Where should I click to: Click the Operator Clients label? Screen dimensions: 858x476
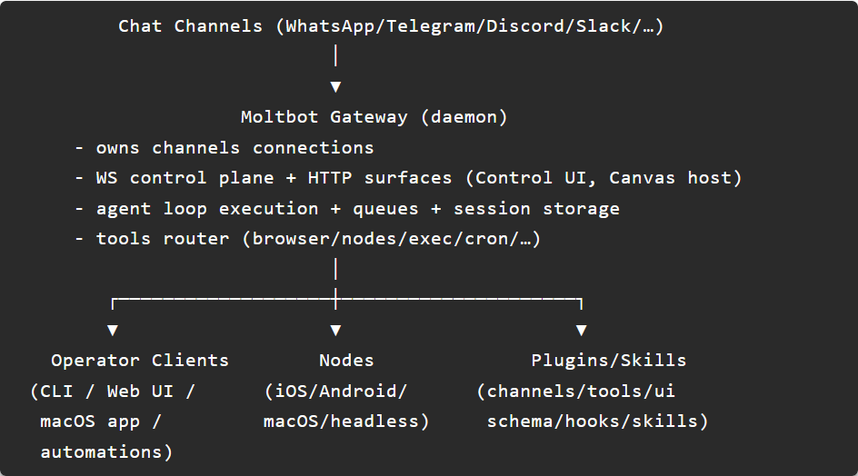tap(140, 361)
